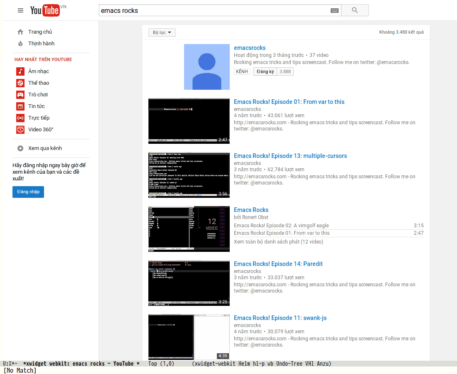
Task: Click the 3.888 subscriber count
Action: [285, 72]
